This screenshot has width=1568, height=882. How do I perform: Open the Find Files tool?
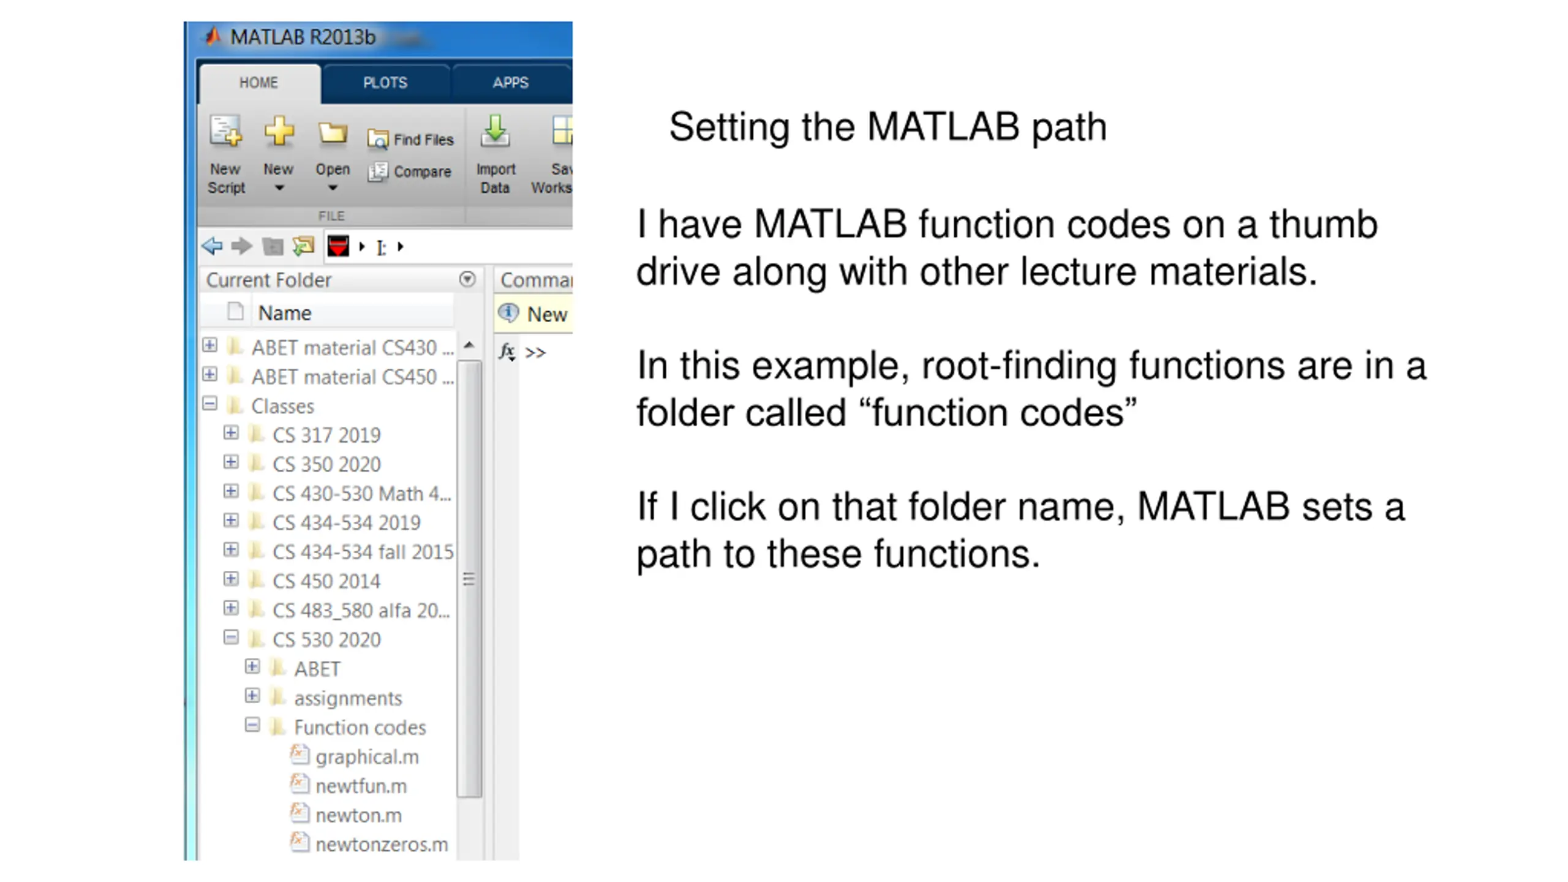tap(410, 140)
